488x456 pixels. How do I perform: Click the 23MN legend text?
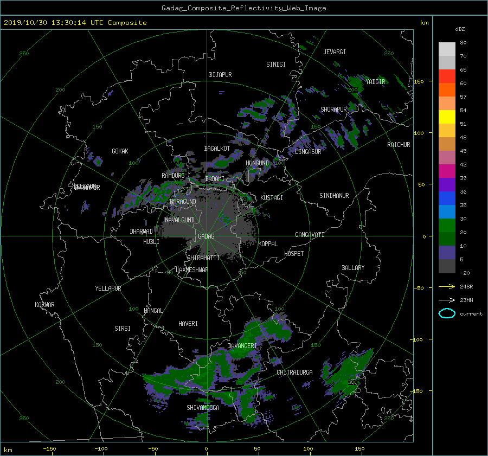[466, 300]
